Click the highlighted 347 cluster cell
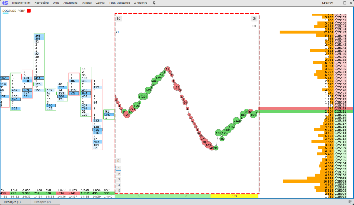Screen dimensions: 354x205 [109, 115]
